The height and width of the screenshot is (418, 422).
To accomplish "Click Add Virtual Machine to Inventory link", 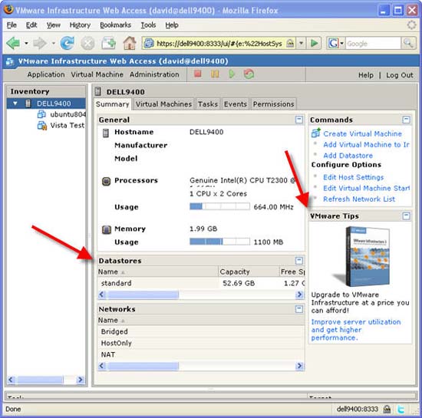I will (x=366, y=145).
